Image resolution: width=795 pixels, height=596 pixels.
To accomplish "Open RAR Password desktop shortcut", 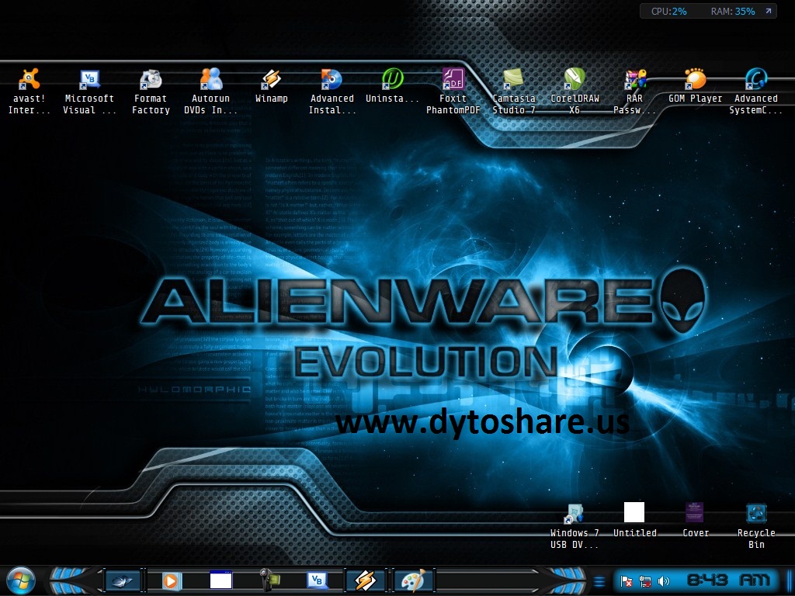I will tap(635, 92).
